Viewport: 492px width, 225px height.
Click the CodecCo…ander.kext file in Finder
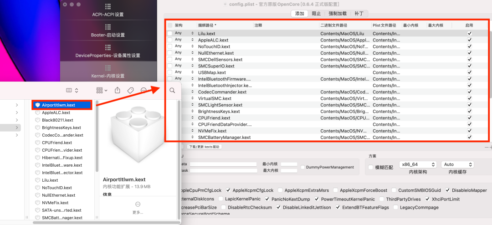click(62, 135)
